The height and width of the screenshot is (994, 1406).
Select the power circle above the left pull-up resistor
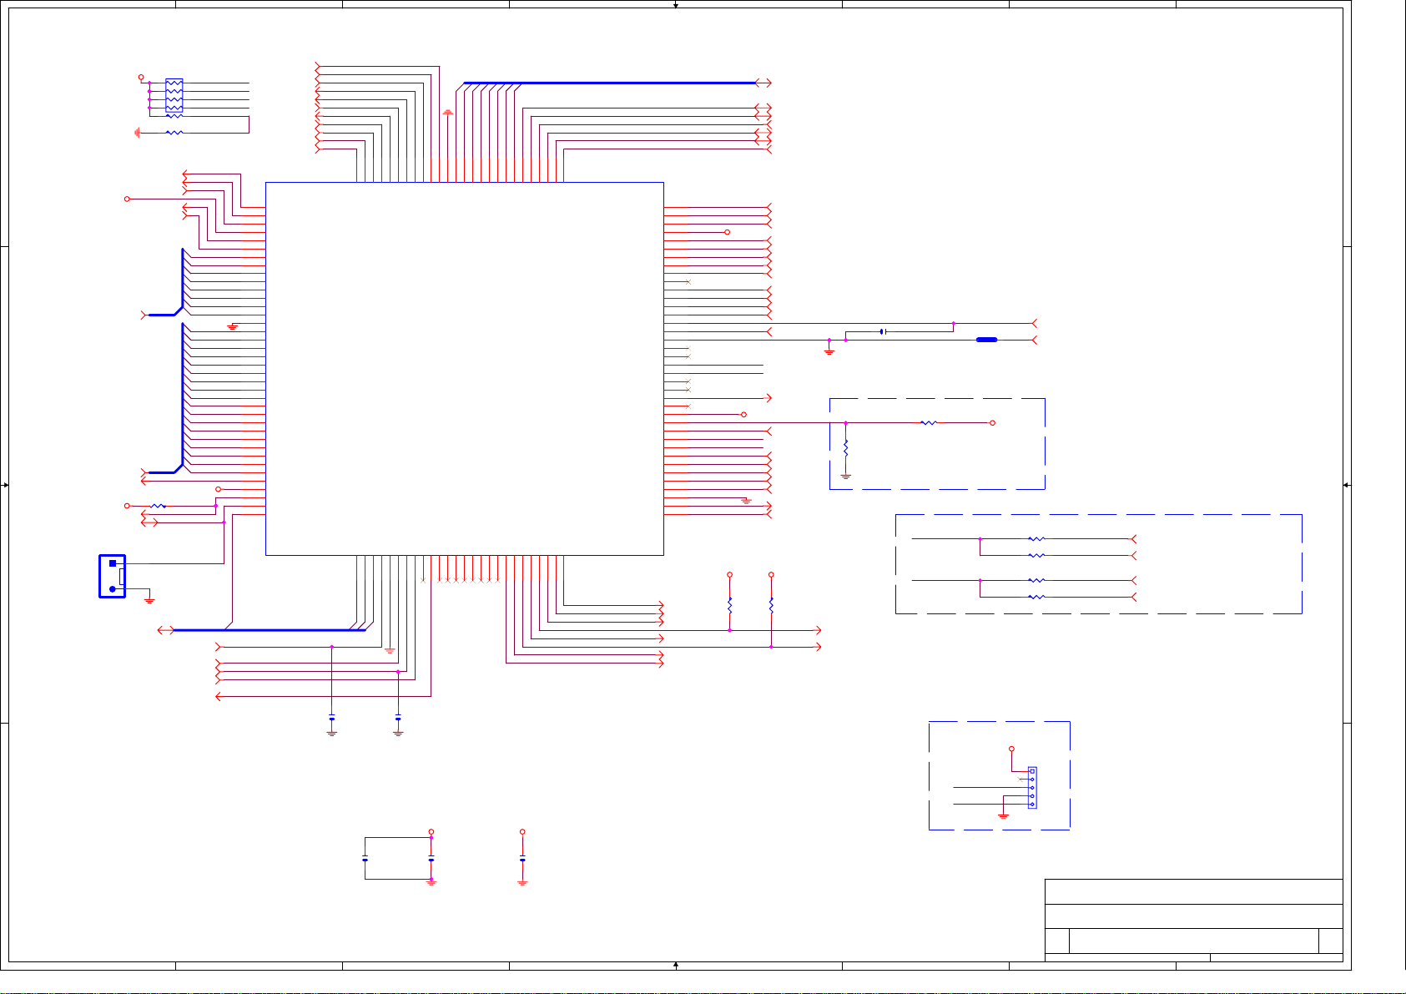pyautogui.click(x=730, y=575)
